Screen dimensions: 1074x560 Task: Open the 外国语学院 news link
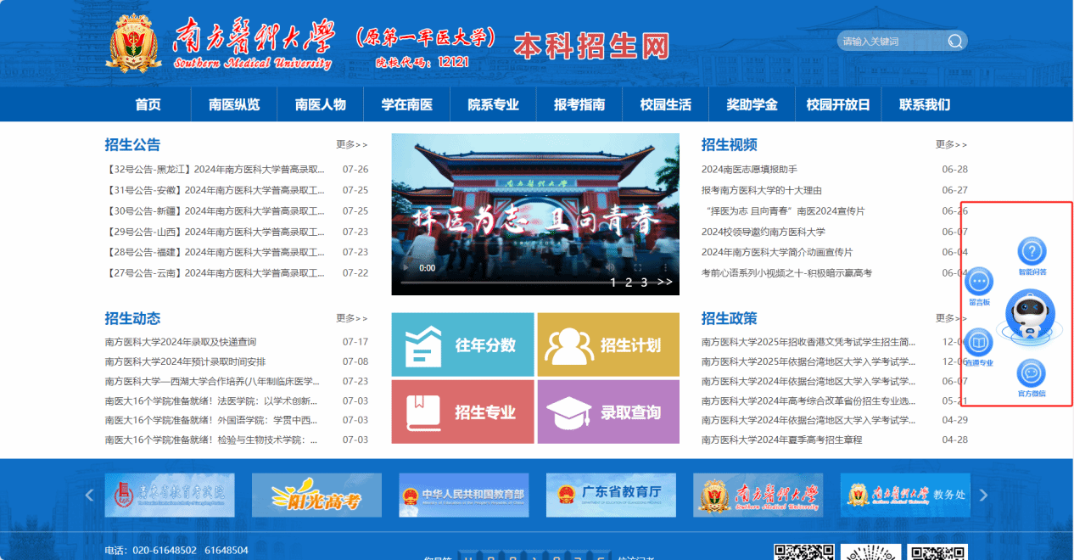(x=213, y=420)
